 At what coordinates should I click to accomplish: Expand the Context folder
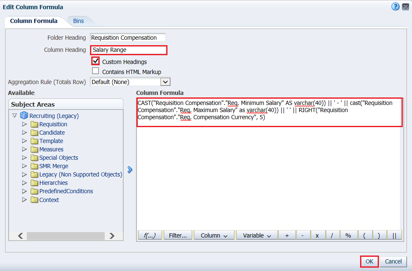tap(24, 199)
